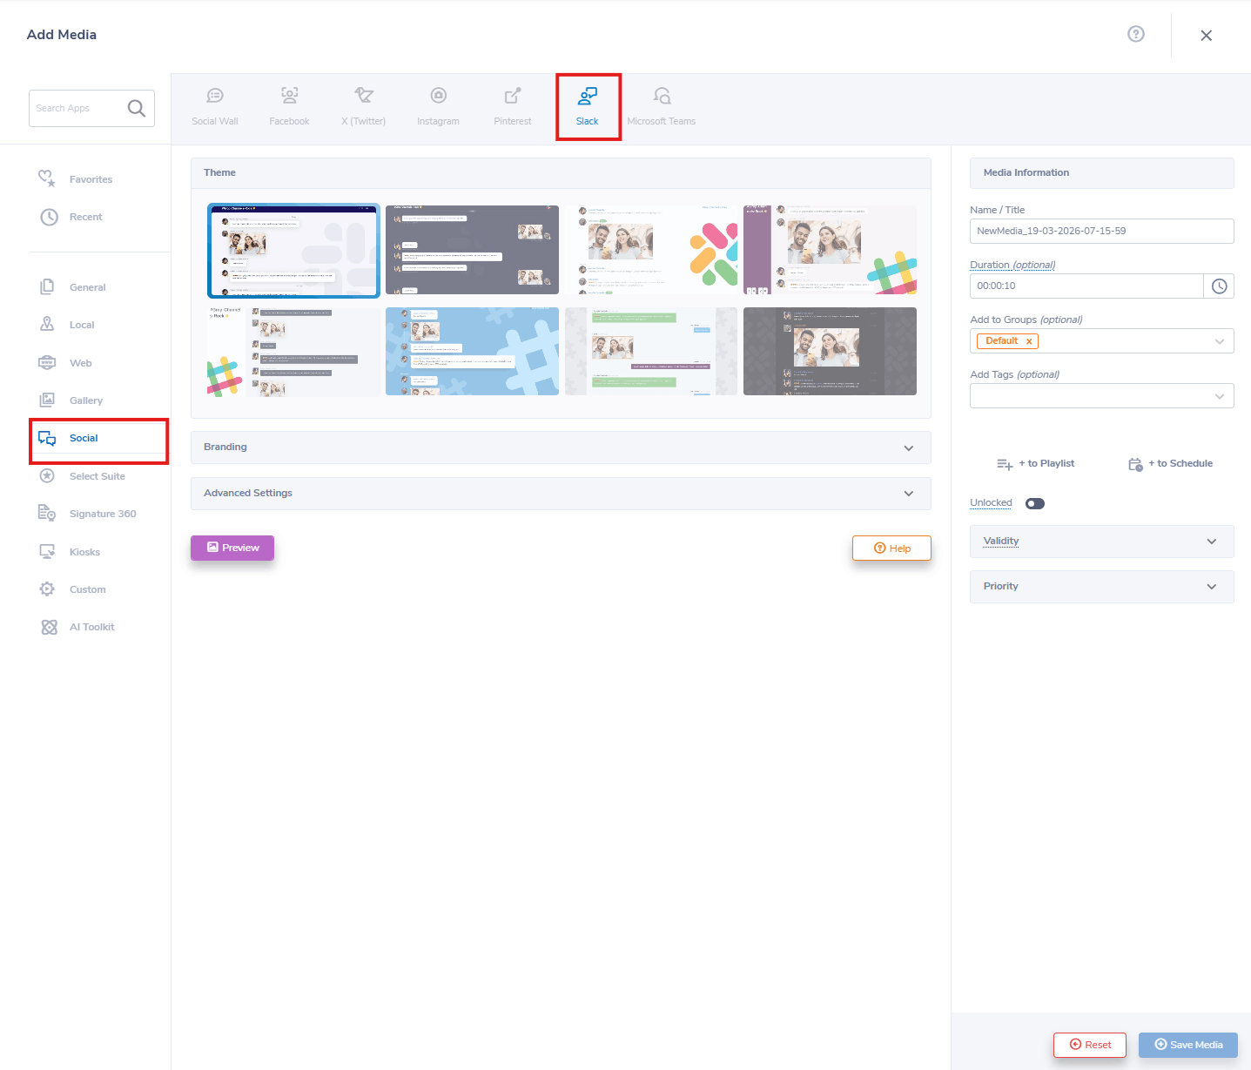
Task: Add media to Schedule
Action: [1170, 464]
